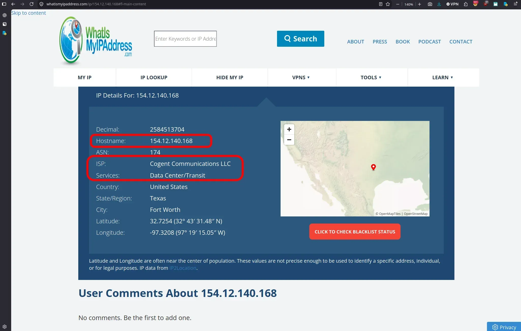Viewport: 521px width, 331px height.
Task: Toggle the browser sidebar panel button
Action: pyautogui.click(x=4, y=4)
